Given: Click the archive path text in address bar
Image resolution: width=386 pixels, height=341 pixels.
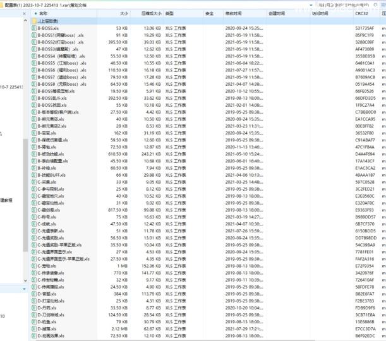Looking at the screenshot, I should tap(45, 5).
